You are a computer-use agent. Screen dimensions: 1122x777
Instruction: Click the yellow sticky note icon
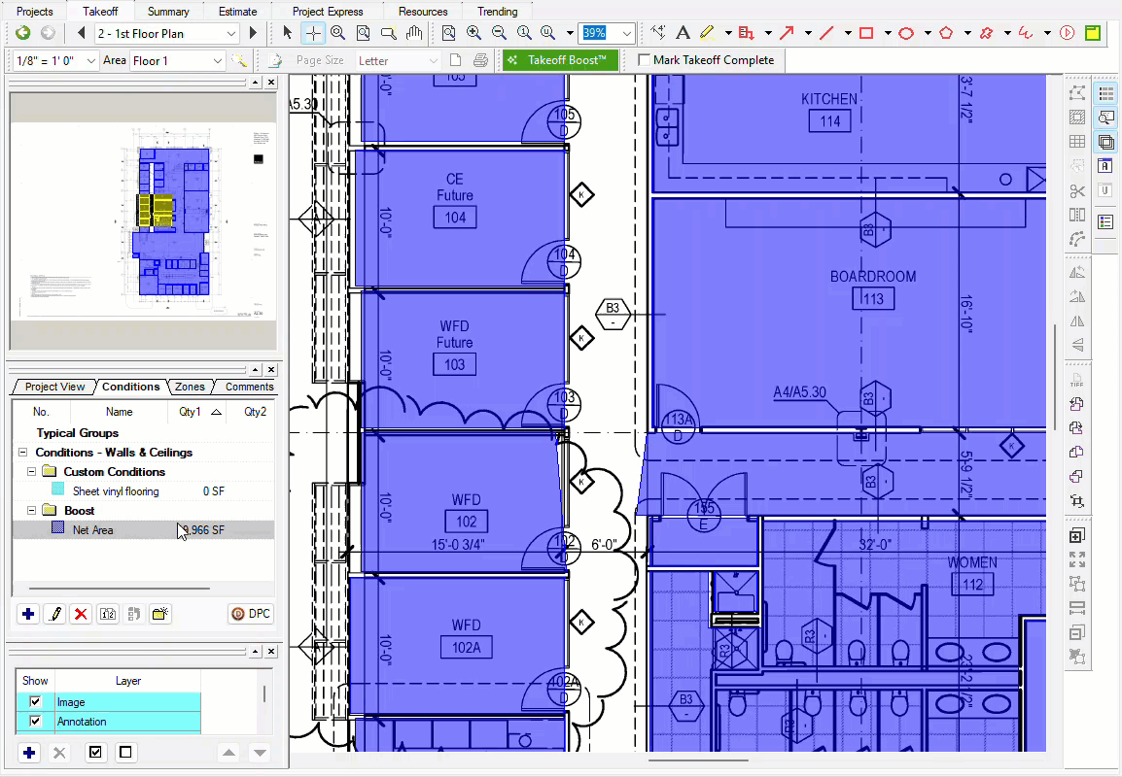tap(1093, 33)
